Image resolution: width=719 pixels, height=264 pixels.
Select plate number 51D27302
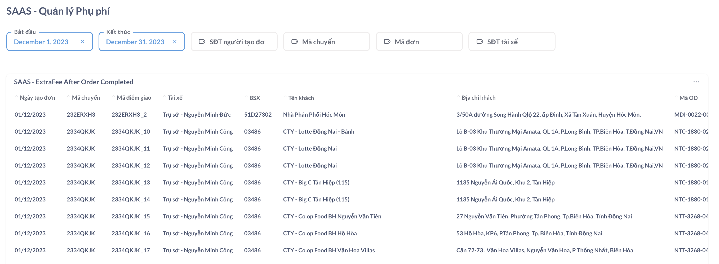(258, 115)
